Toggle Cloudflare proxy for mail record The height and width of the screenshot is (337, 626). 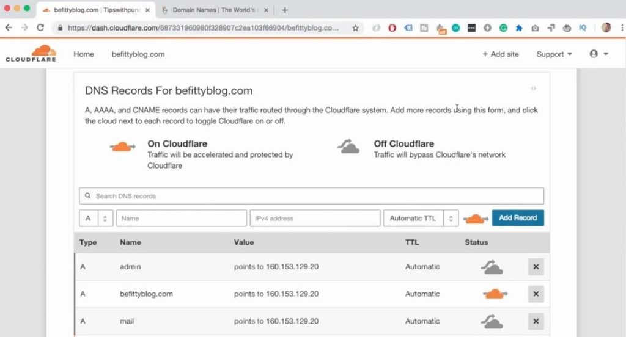[492, 321]
